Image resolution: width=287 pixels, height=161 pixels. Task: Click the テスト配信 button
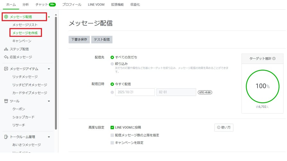102,39
